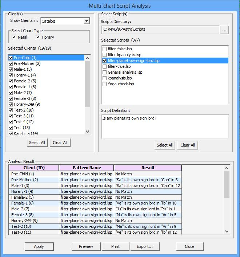
Task: Click Clear All under the scripts list
Action: [188, 145]
